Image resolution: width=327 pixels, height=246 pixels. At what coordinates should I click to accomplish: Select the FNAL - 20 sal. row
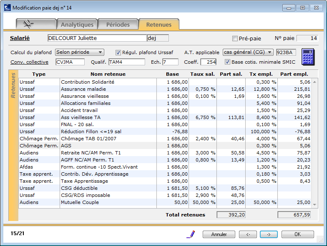(x=165, y=124)
